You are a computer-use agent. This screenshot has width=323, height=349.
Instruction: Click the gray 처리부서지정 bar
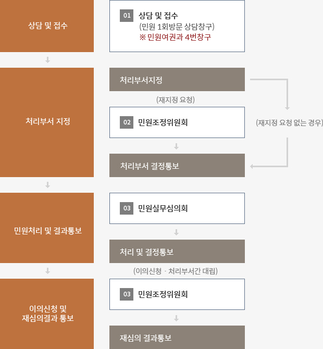(x=177, y=80)
